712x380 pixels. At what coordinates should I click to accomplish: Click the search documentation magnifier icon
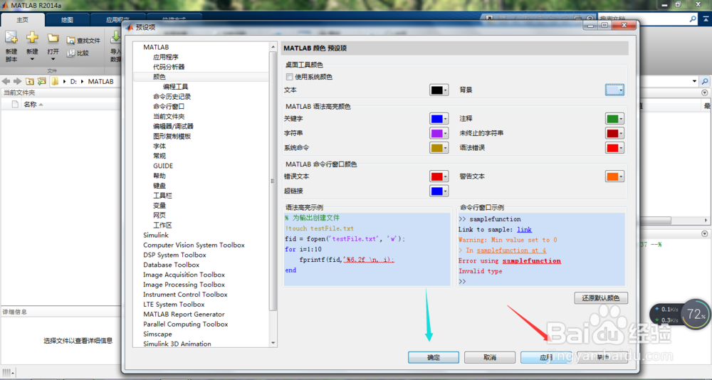[x=693, y=19]
